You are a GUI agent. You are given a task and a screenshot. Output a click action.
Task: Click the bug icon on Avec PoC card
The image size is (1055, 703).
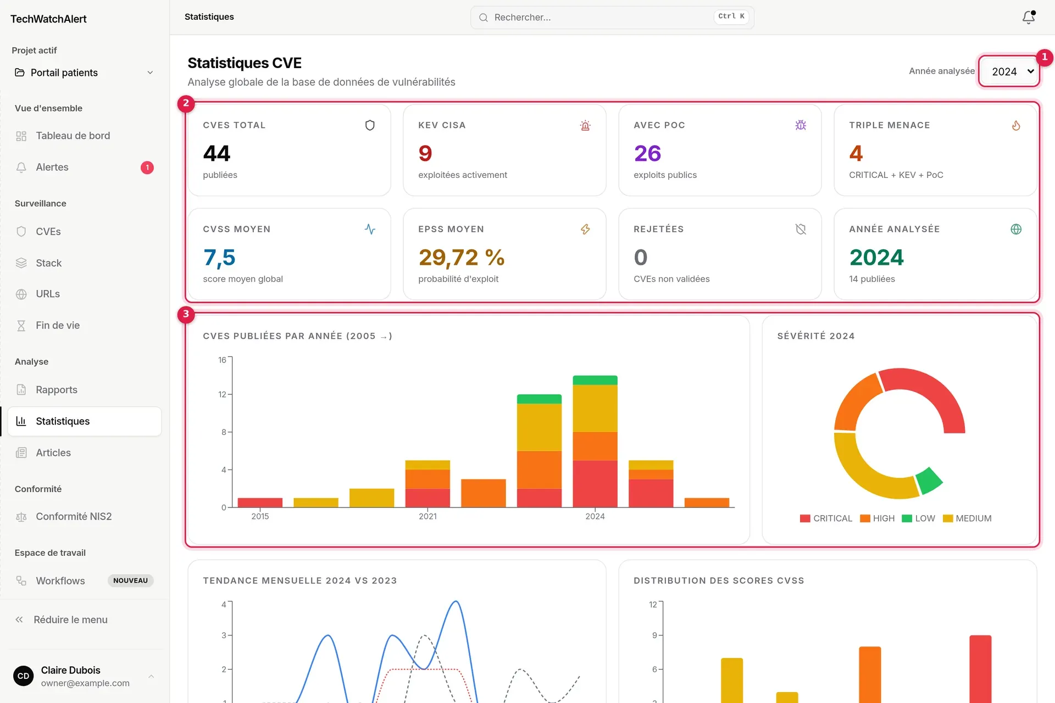pyautogui.click(x=801, y=125)
